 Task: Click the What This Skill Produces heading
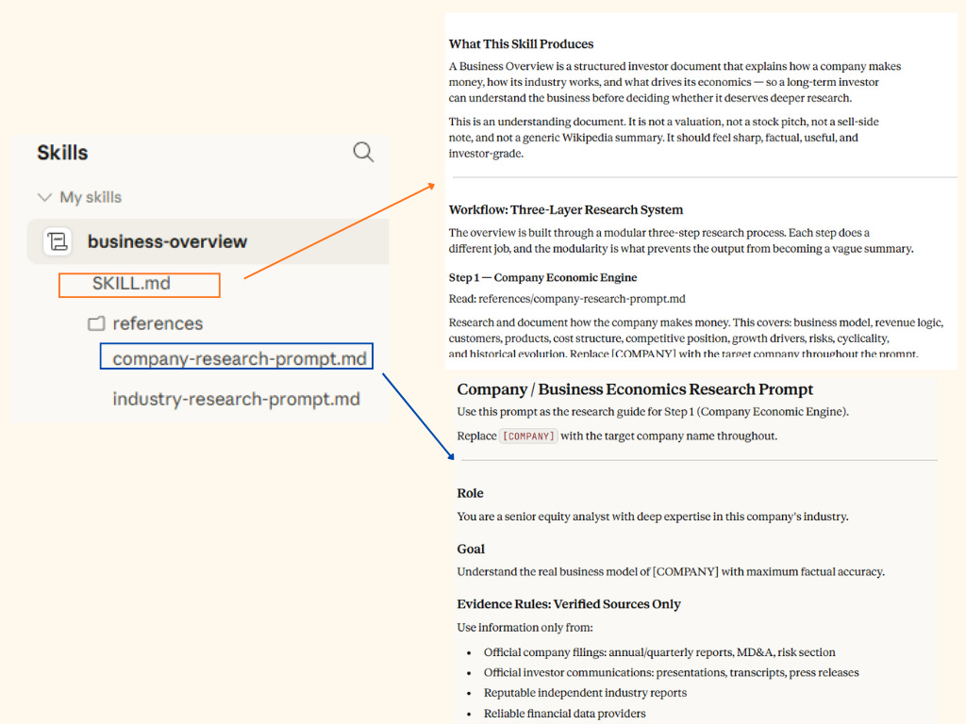521,44
